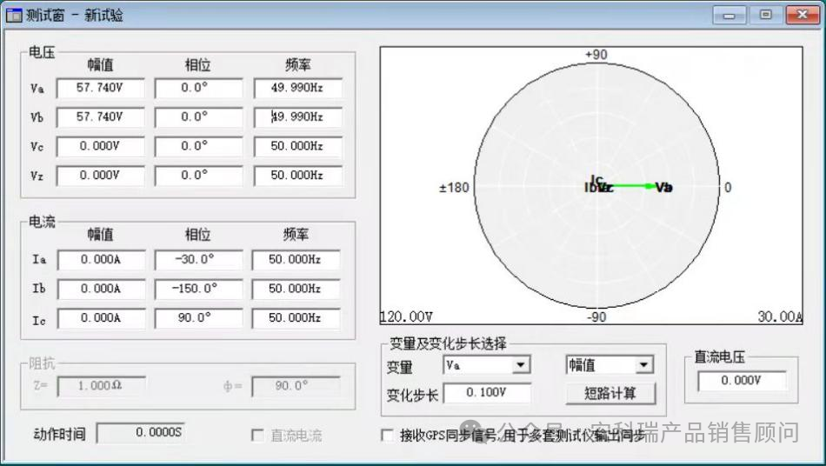The image size is (826, 466).
Task: Edit the Ia current amplitude field
Action: [x=101, y=260]
